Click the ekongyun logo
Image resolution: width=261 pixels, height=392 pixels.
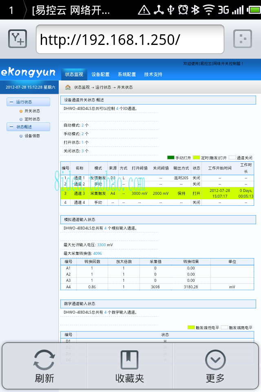click(x=29, y=73)
